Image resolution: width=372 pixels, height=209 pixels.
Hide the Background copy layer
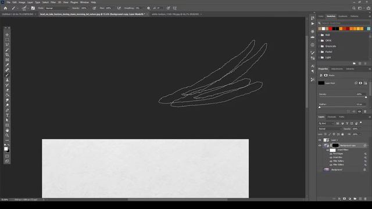(320, 146)
